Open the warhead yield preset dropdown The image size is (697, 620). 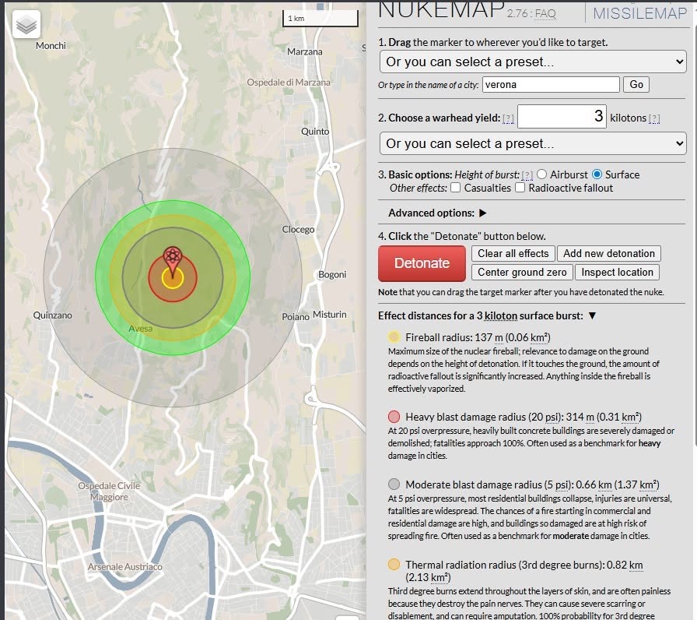tap(533, 143)
